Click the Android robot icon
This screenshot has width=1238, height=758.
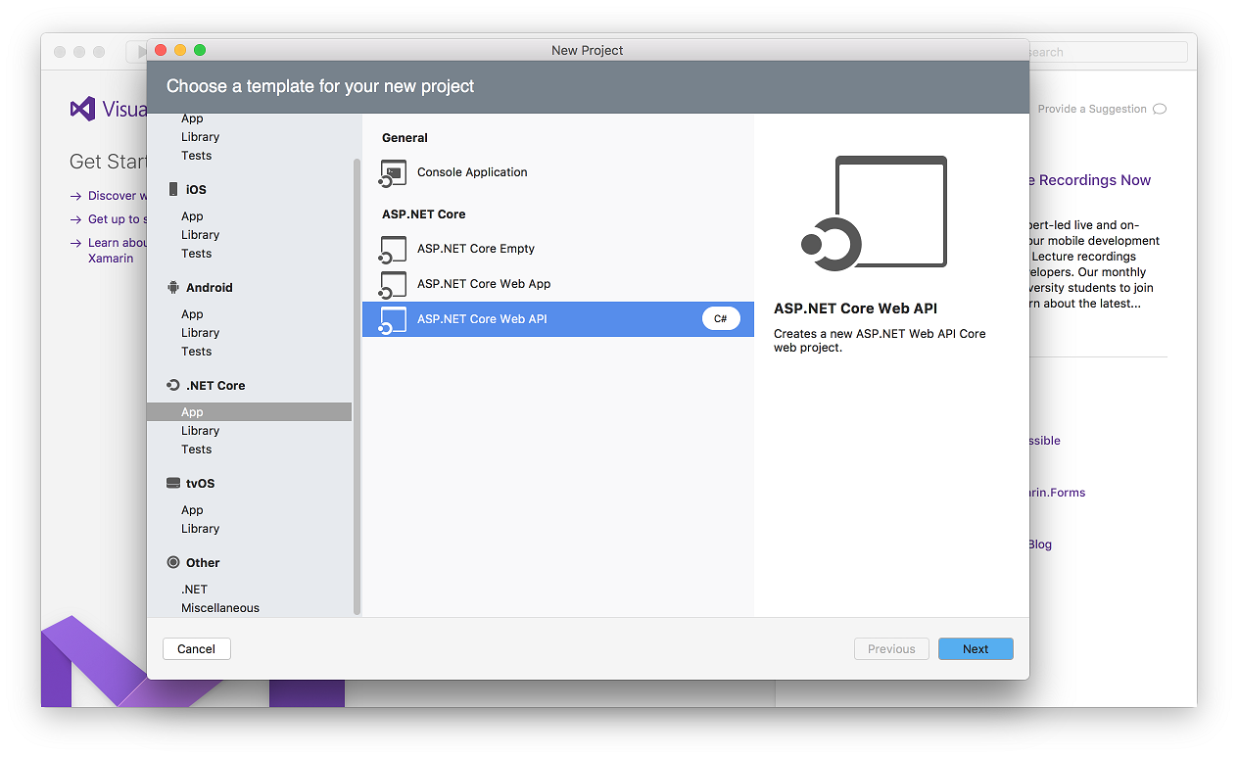[x=173, y=287]
